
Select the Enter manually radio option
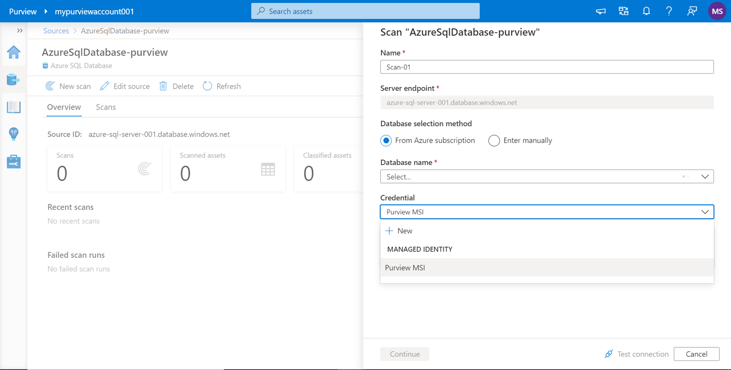494,141
